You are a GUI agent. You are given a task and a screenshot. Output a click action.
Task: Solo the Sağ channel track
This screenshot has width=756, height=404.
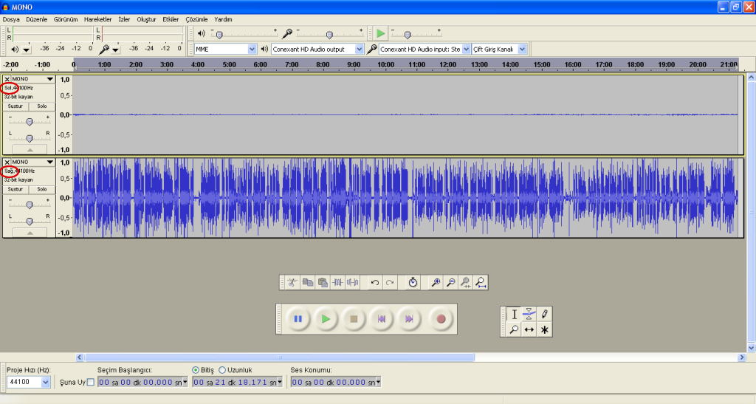[42, 190]
